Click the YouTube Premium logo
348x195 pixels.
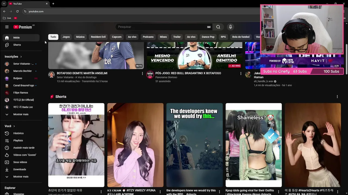(x=23, y=27)
